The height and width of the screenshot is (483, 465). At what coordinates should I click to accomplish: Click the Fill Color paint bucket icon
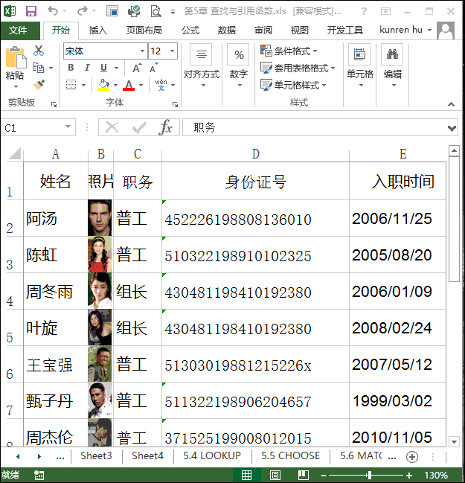(x=103, y=85)
